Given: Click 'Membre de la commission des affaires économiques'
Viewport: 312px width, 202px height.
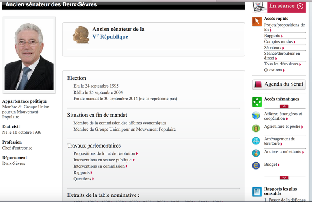Looking at the screenshot, I should tap(120, 123).
